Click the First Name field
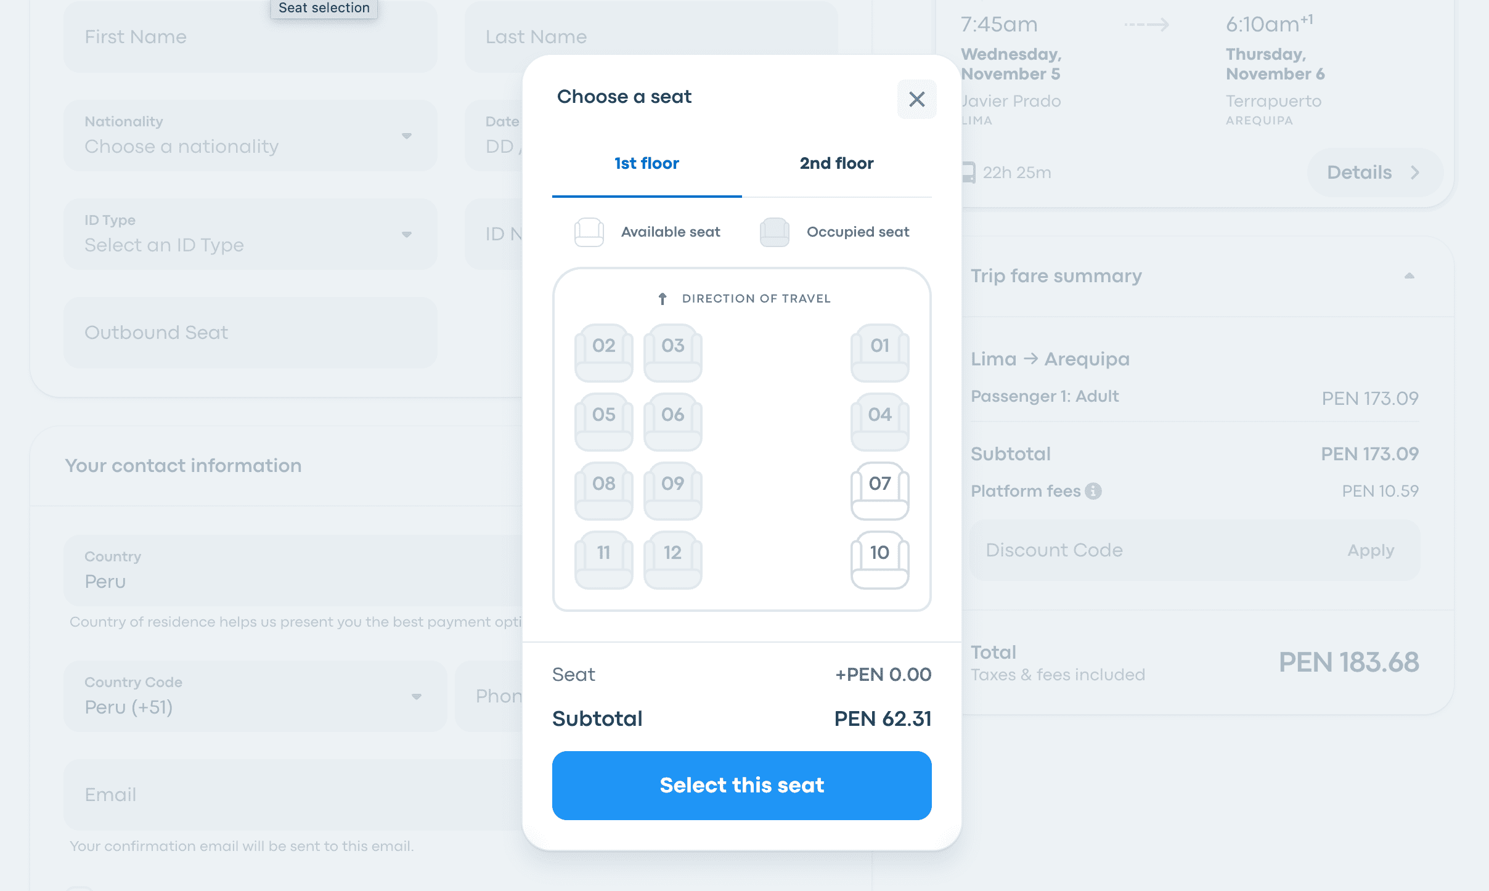The height and width of the screenshot is (891, 1489). (x=250, y=37)
